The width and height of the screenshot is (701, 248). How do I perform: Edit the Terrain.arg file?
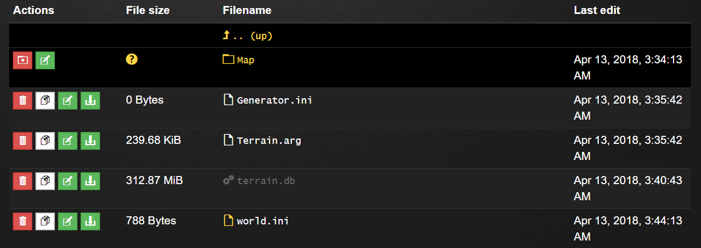[x=68, y=141]
